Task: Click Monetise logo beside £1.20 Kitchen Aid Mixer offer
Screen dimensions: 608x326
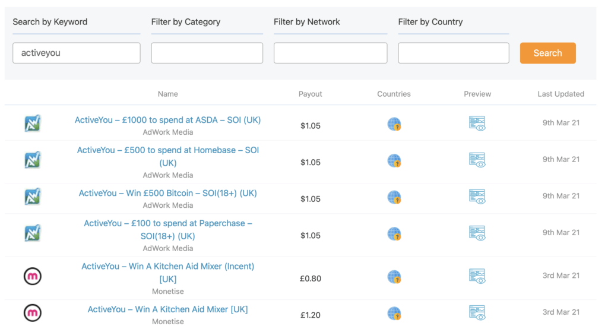Action: [33, 313]
